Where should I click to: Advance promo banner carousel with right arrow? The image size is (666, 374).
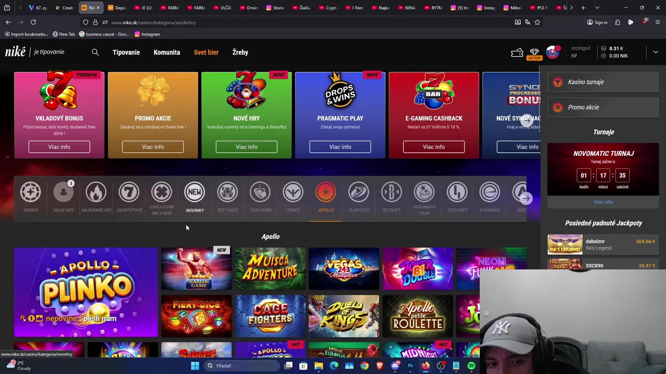point(527,119)
